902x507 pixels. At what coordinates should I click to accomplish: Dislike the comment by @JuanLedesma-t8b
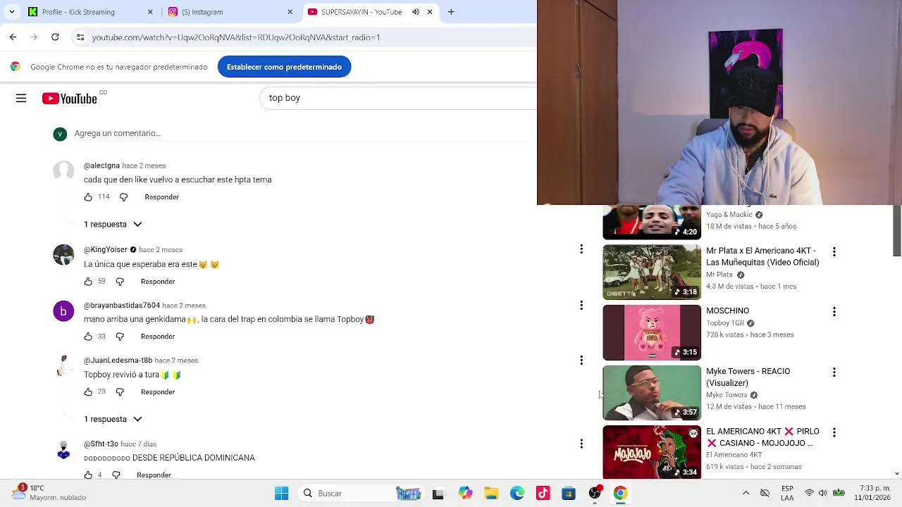120,392
